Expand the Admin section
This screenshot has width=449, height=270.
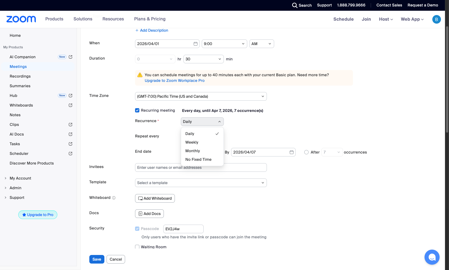13,188
